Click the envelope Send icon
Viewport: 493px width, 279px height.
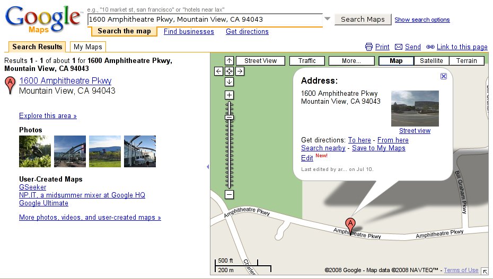(x=398, y=47)
